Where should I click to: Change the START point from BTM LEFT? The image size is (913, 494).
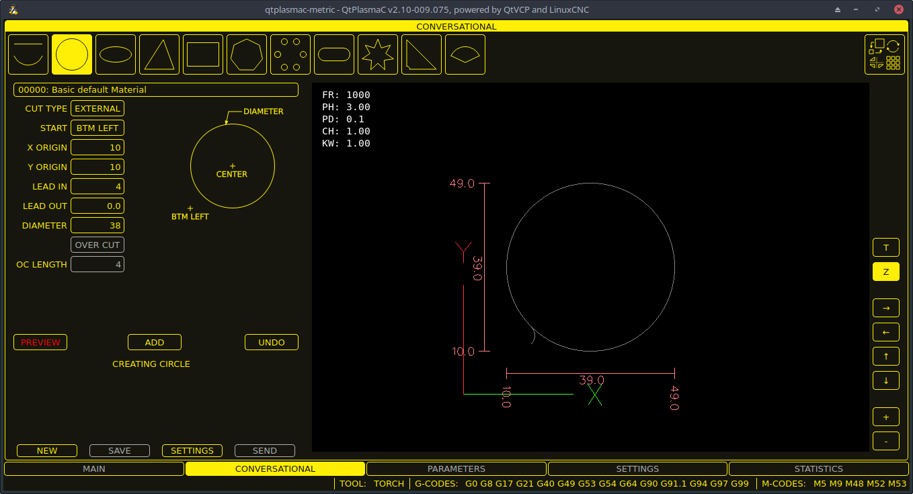point(97,128)
